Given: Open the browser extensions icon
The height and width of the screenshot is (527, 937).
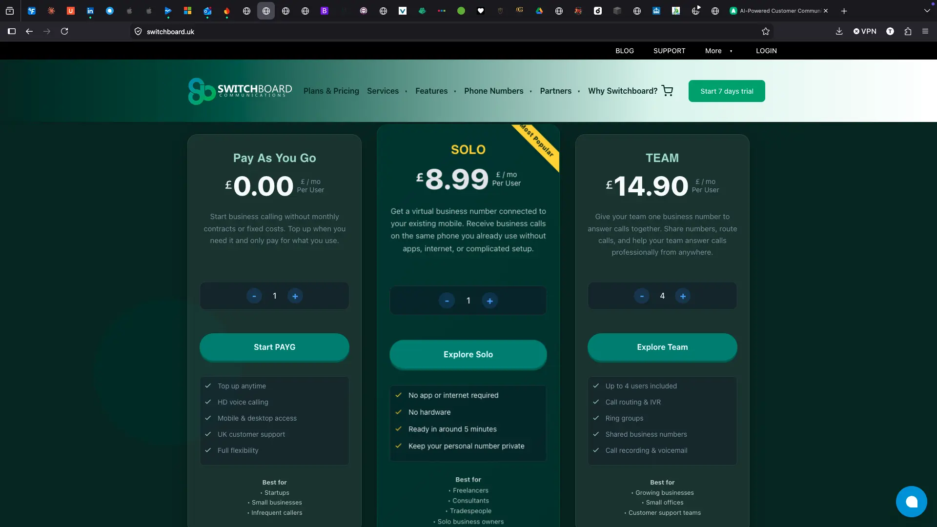Looking at the screenshot, I should 908,31.
